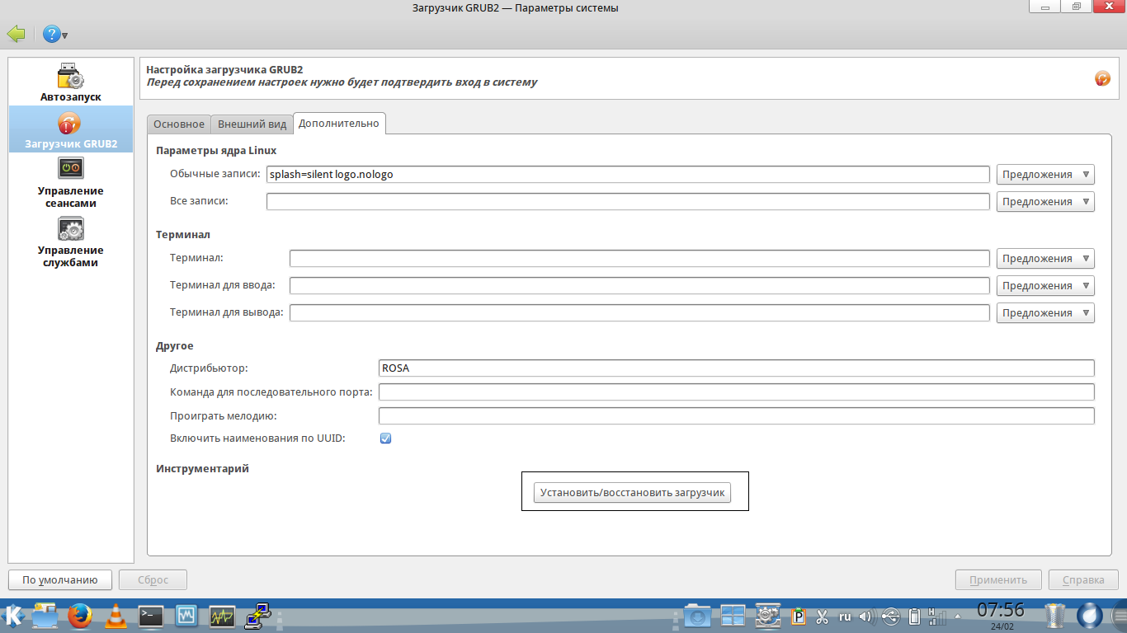Image resolution: width=1127 pixels, height=633 pixels.
Task: Open Управление сеансами module
Action: 71,182
